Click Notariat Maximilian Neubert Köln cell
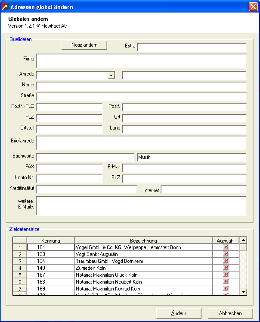 [143, 282]
